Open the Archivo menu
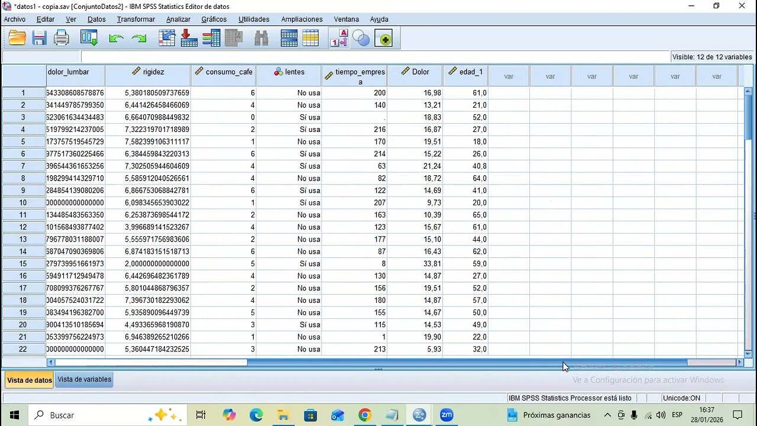Viewport: 757px width, 426px height. coord(15,20)
